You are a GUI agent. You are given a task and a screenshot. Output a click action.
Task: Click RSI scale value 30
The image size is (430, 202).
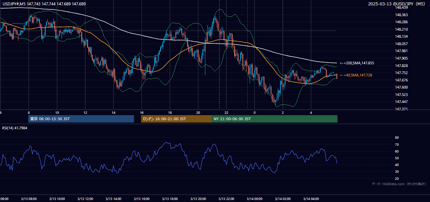[x=397, y=172]
